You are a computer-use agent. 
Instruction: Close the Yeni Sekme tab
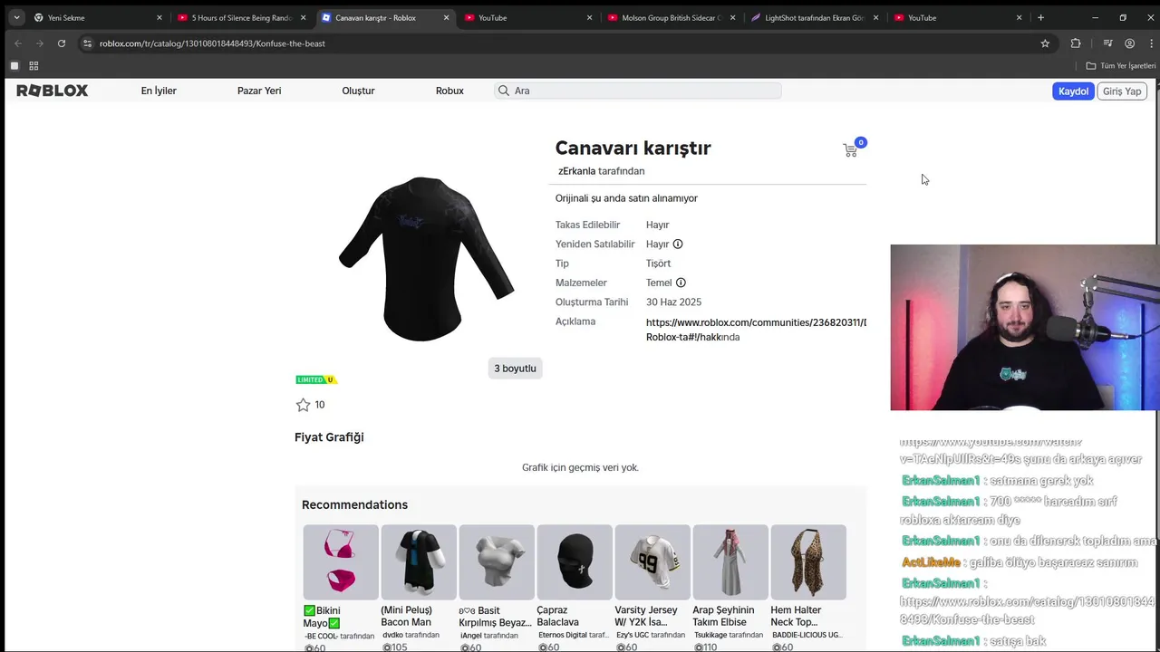(x=159, y=17)
